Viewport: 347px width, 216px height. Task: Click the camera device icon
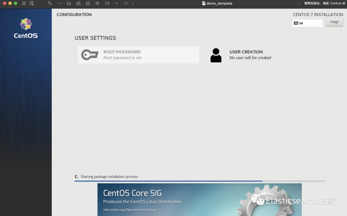click(107, 3)
